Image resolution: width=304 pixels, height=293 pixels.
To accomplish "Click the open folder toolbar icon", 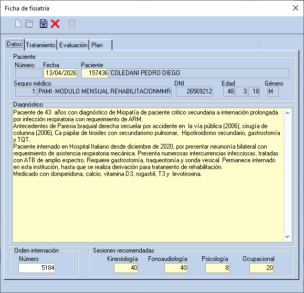I will click(x=29, y=24).
